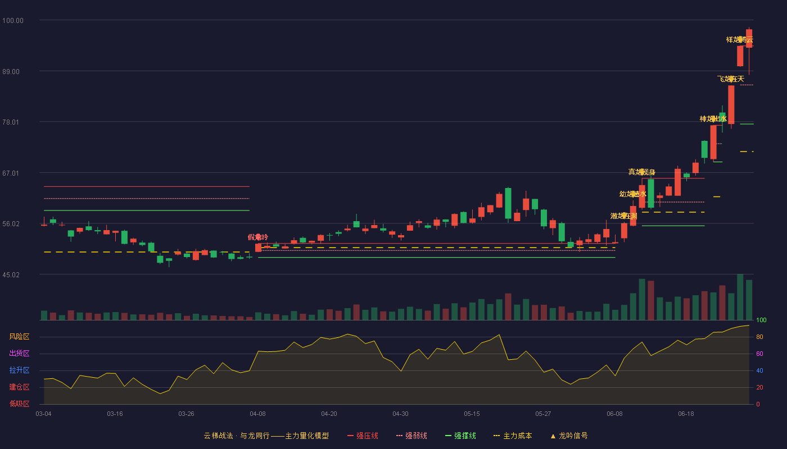Click the 出货区 zone label

coord(19,354)
